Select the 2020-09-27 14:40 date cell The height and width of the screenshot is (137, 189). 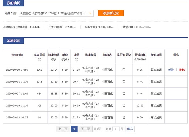click(17, 94)
